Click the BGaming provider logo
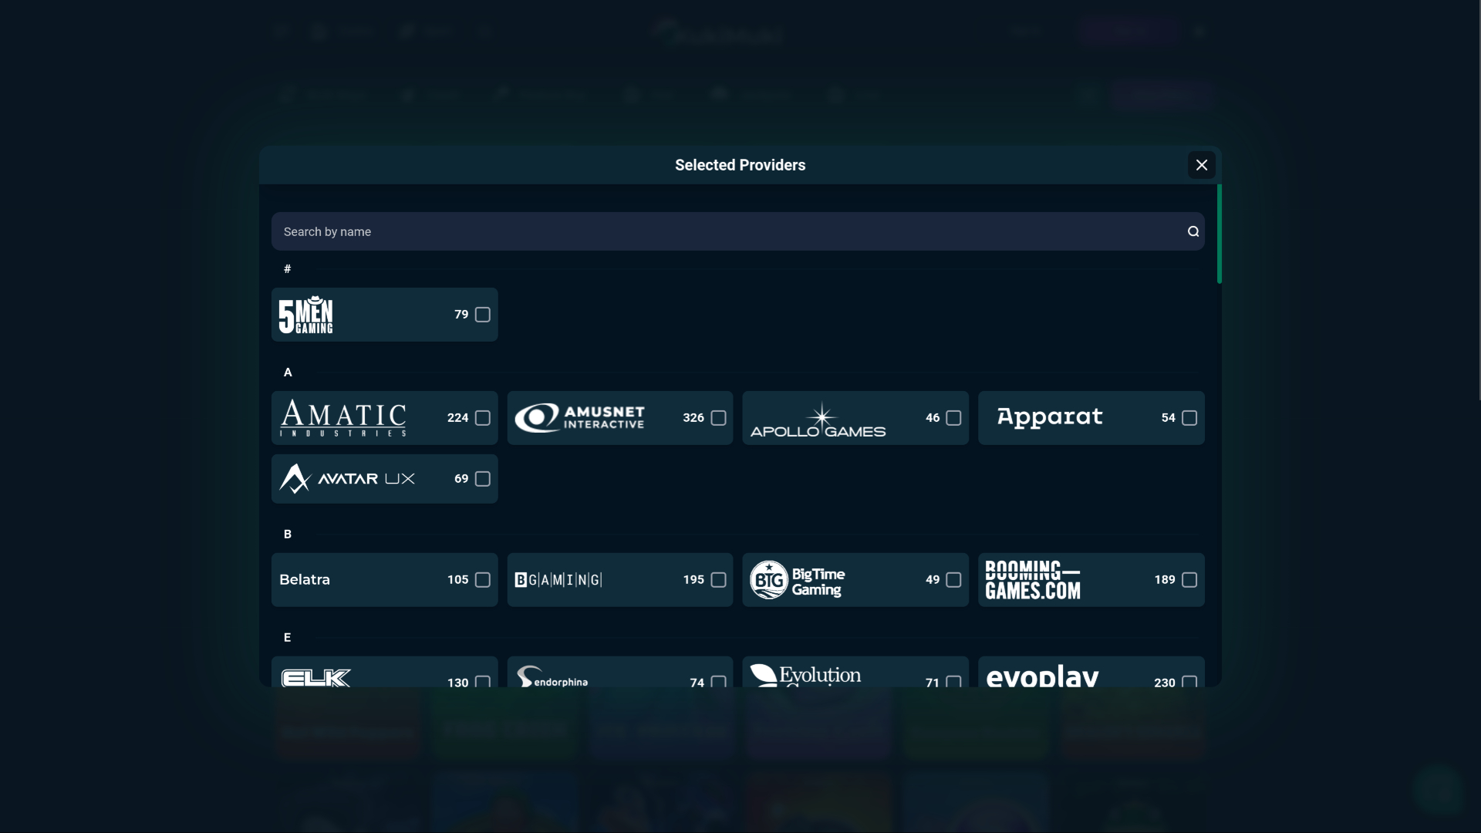1481x833 pixels. coord(558,579)
